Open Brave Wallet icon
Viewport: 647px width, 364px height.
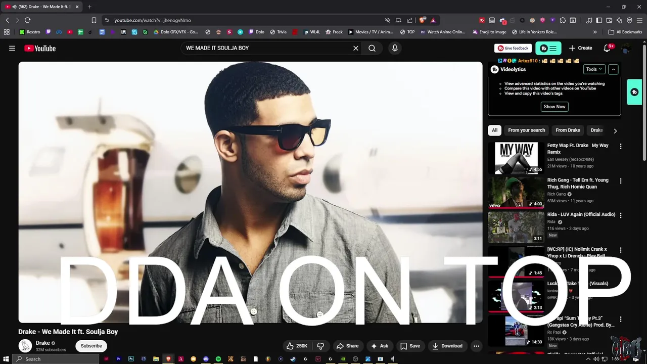click(609, 20)
